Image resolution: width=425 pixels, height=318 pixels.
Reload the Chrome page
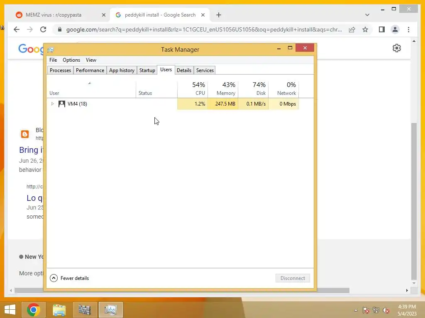43,29
